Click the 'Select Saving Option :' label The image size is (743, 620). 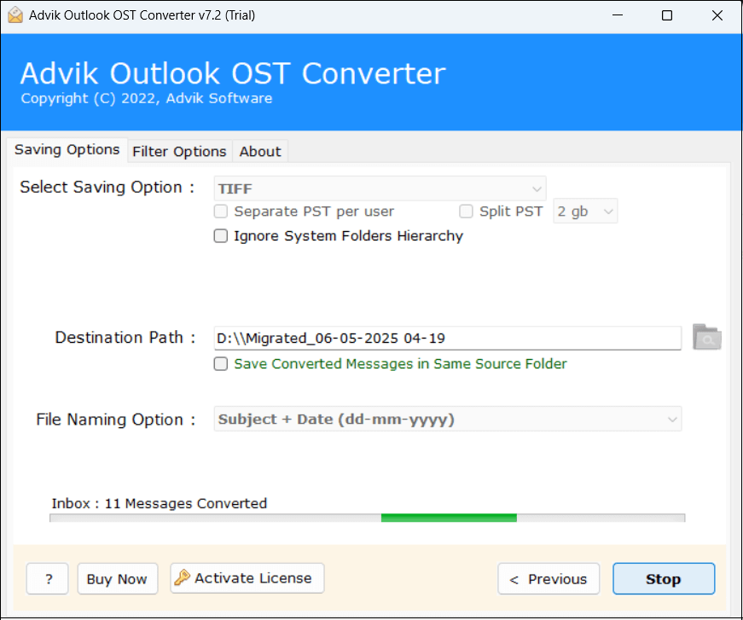point(107,187)
